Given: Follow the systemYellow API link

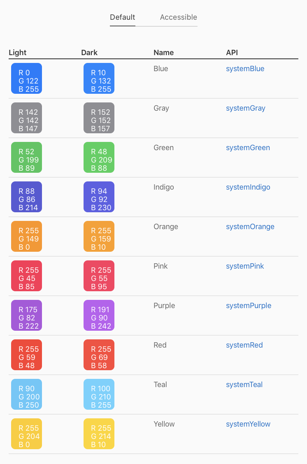Looking at the screenshot, I should pyautogui.click(x=248, y=424).
